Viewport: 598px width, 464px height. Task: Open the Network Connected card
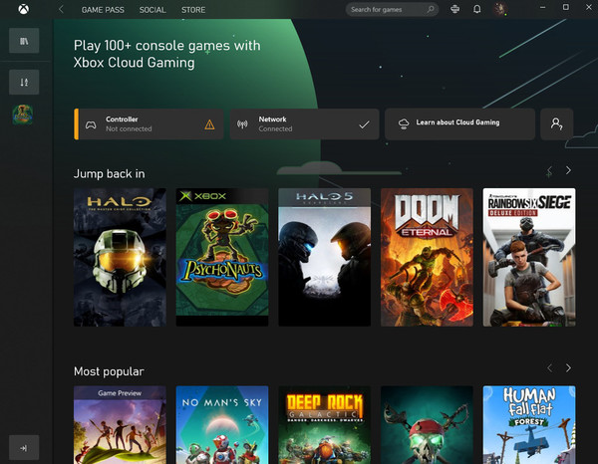tap(304, 124)
